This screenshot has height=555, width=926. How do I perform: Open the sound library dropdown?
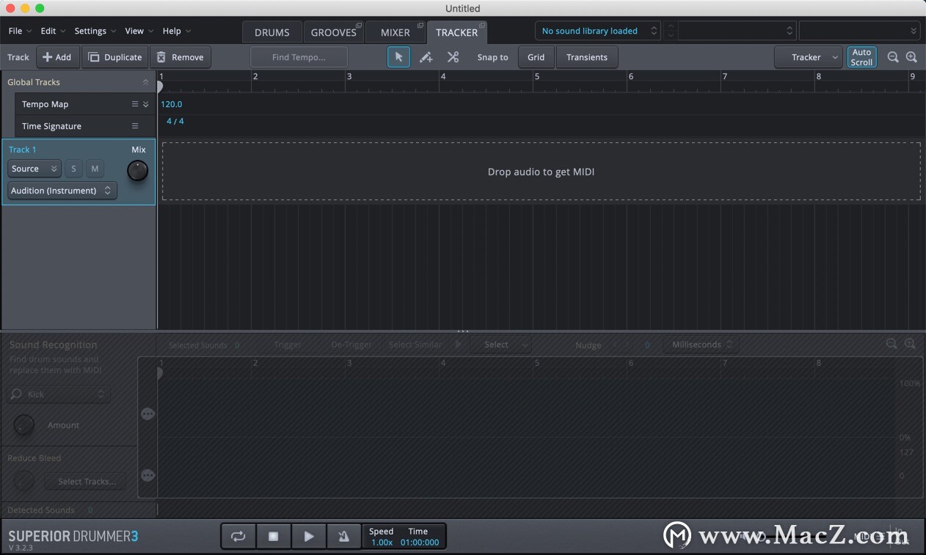click(598, 31)
